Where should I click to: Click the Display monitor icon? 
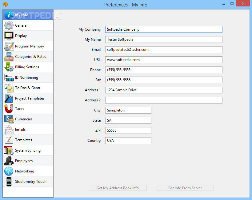(x=9, y=36)
